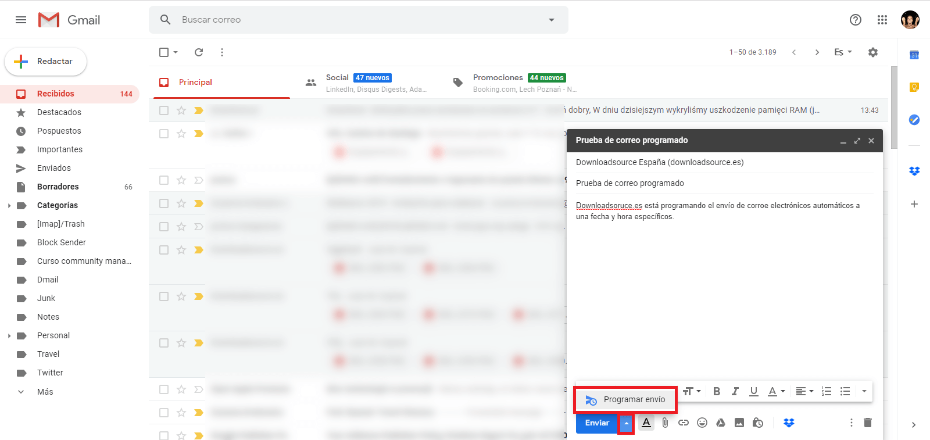
Task: Open search options dropdown arrow
Action: pyautogui.click(x=552, y=20)
